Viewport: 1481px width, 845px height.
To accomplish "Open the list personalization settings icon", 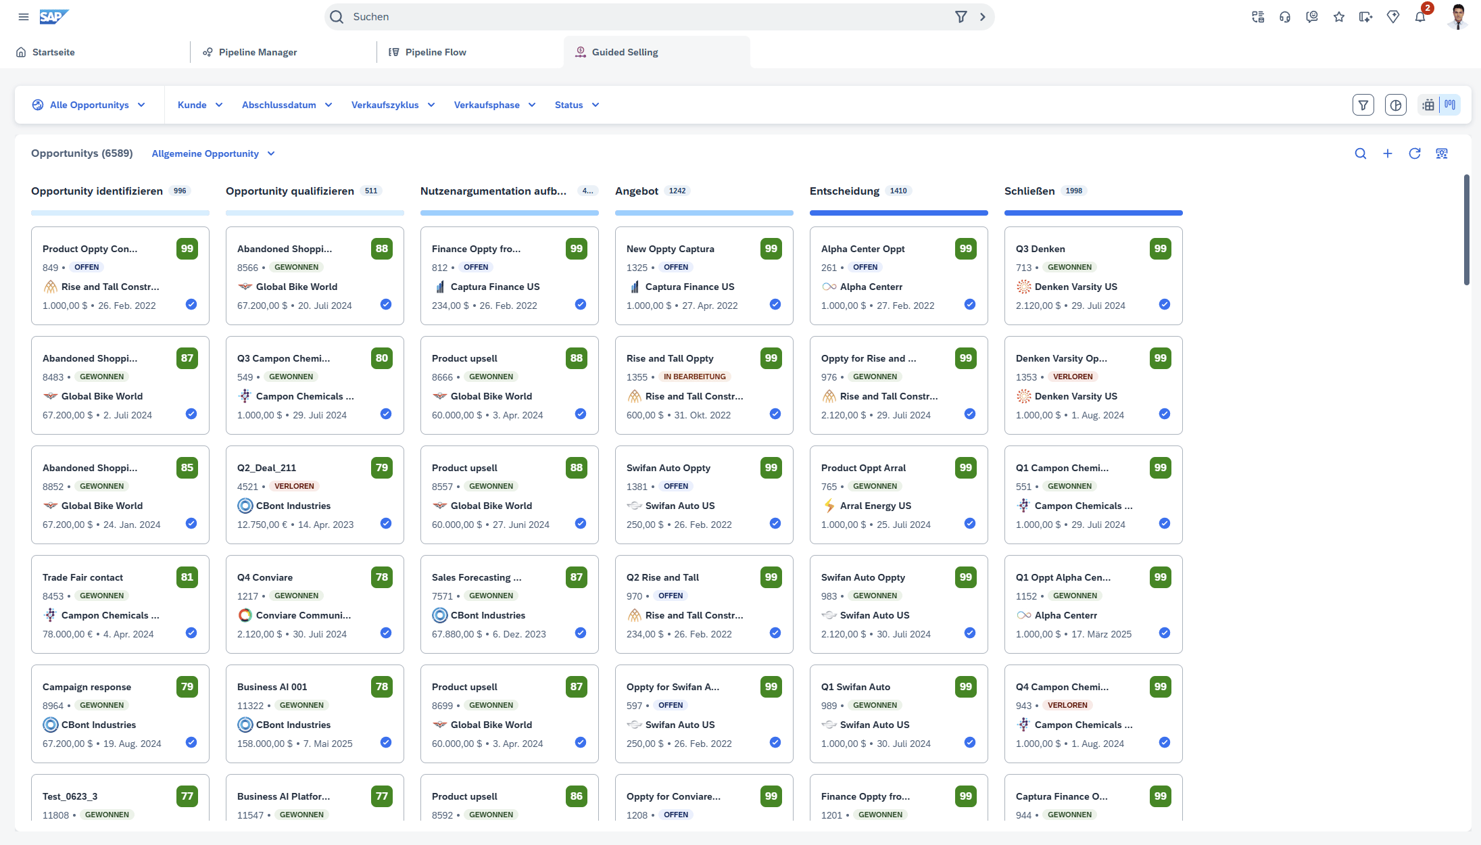I will 1442,153.
